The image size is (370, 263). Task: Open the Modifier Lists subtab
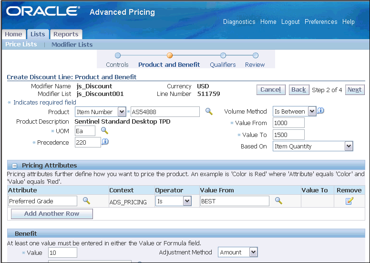coord(72,45)
